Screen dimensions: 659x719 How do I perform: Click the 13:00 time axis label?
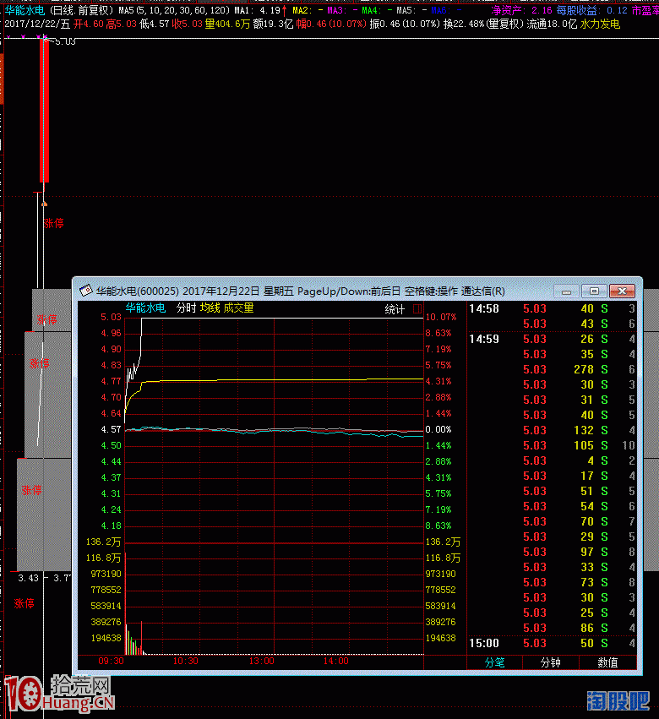click(x=261, y=661)
